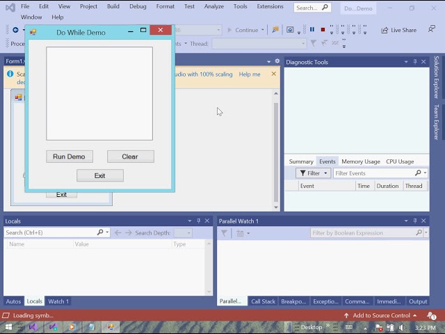Select the CPU Usage tab
This screenshot has width=445, height=334.
400,161
